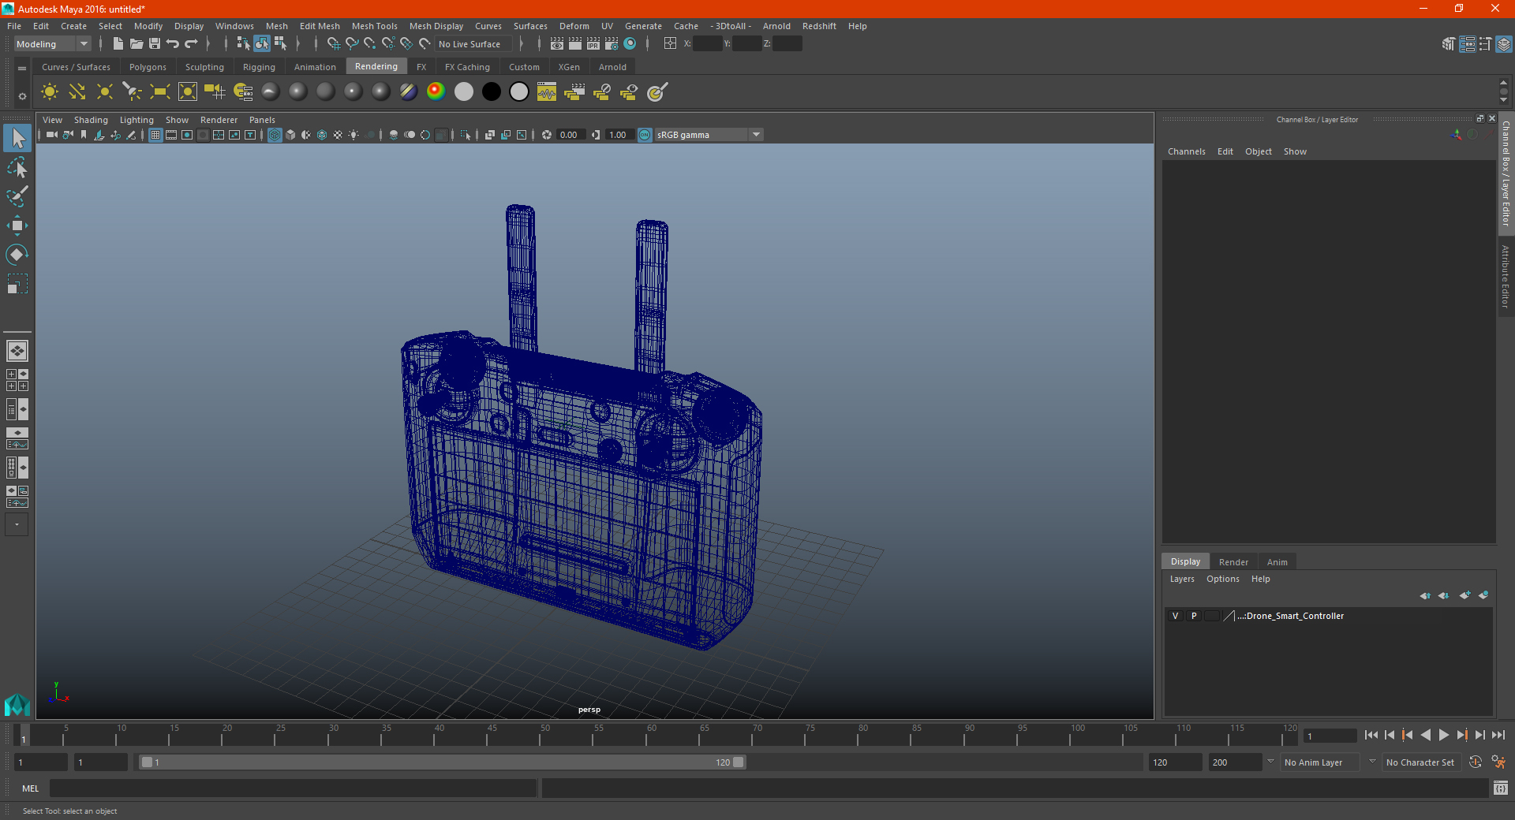Open the vertical Attribute Editor tab
Image resolution: width=1515 pixels, height=820 pixels.
coord(1506,276)
